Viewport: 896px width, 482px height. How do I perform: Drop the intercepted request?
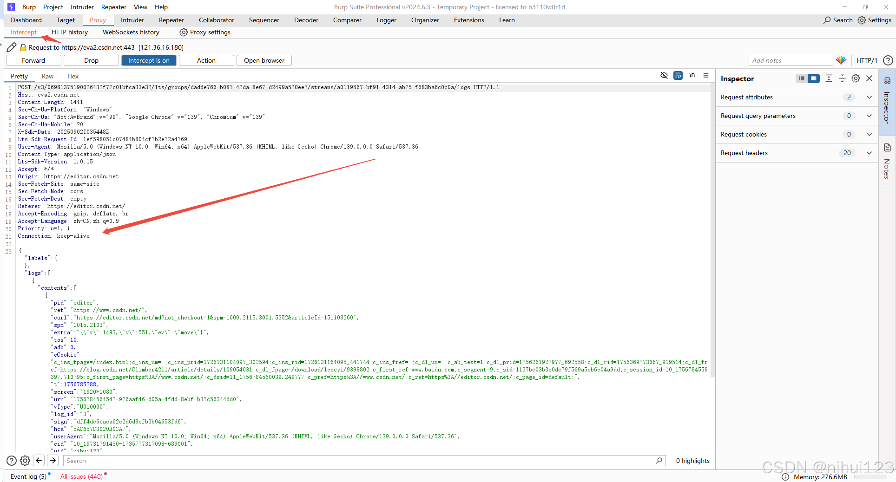[x=91, y=60]
